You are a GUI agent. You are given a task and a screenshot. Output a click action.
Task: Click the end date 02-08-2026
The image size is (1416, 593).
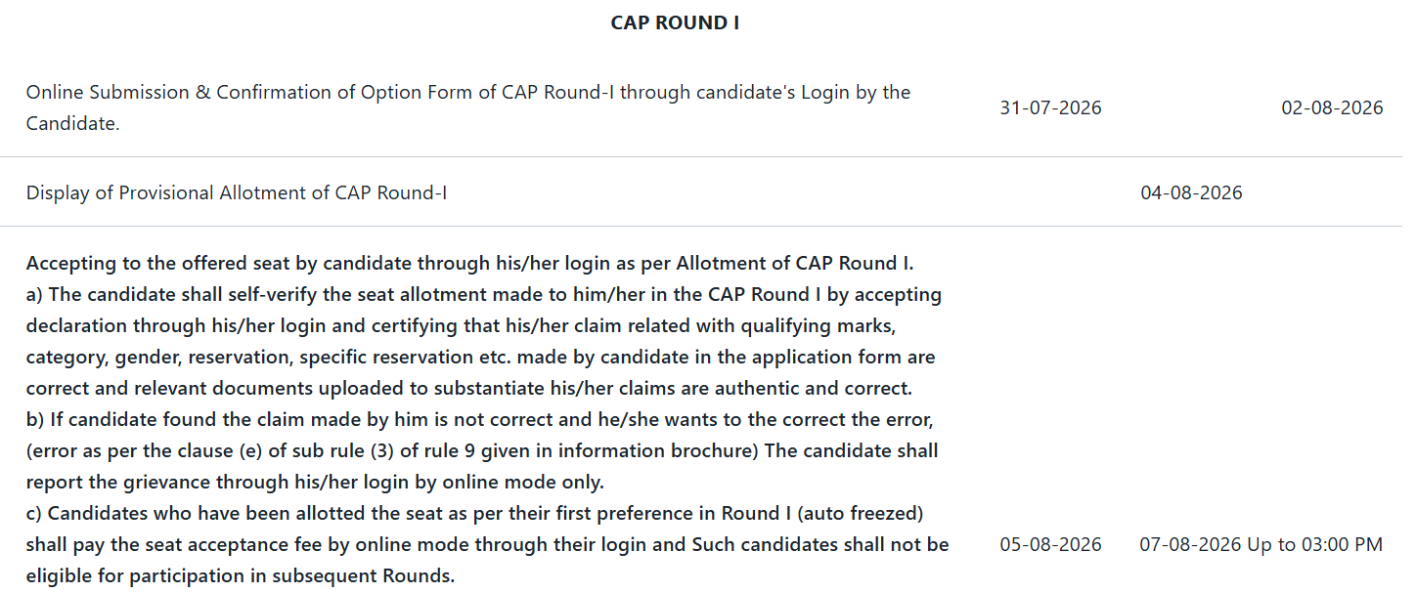pyautogui.click(x=1332, y=107)
